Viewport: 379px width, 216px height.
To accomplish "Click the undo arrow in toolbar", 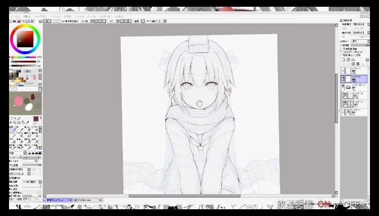I will click(45, 21).
